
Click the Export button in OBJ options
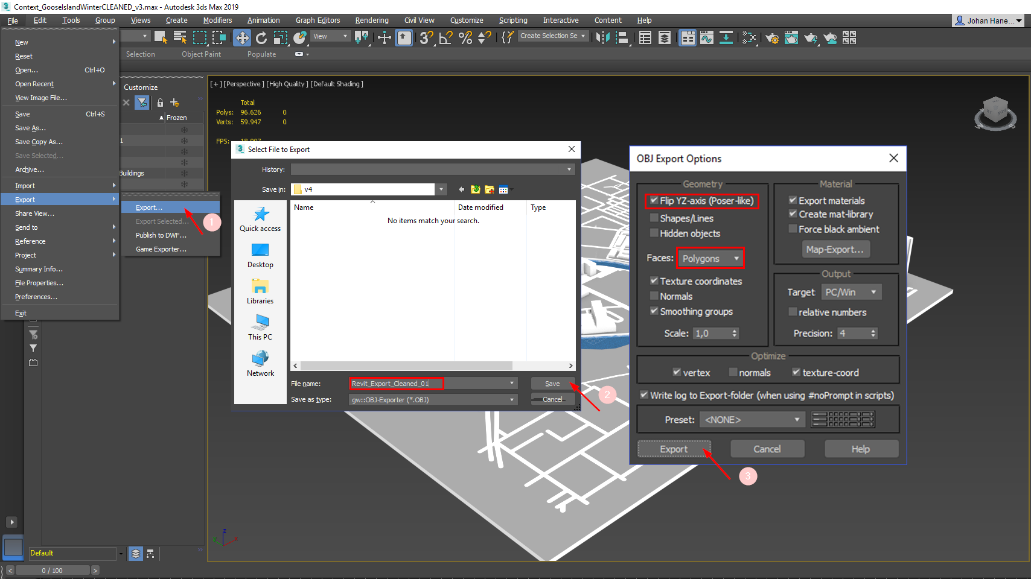[674, 449]
